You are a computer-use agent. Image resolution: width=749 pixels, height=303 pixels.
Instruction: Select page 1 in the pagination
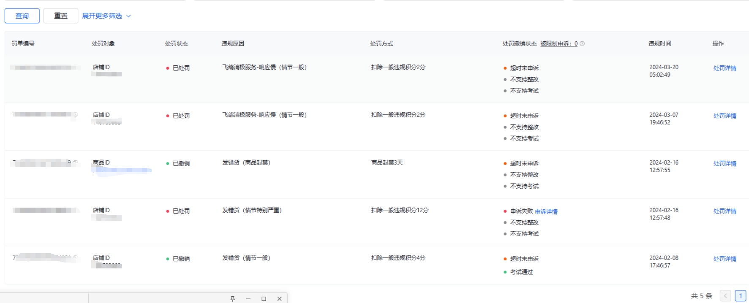point(740,296)
